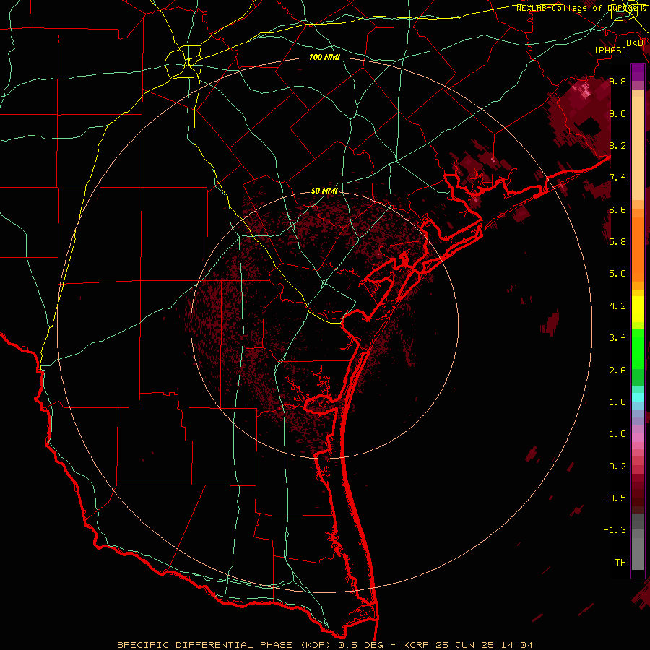650x650 pixels.
Task: Click the TH threshold legend label
Action: pyautogui.click(x=620, y=563)
